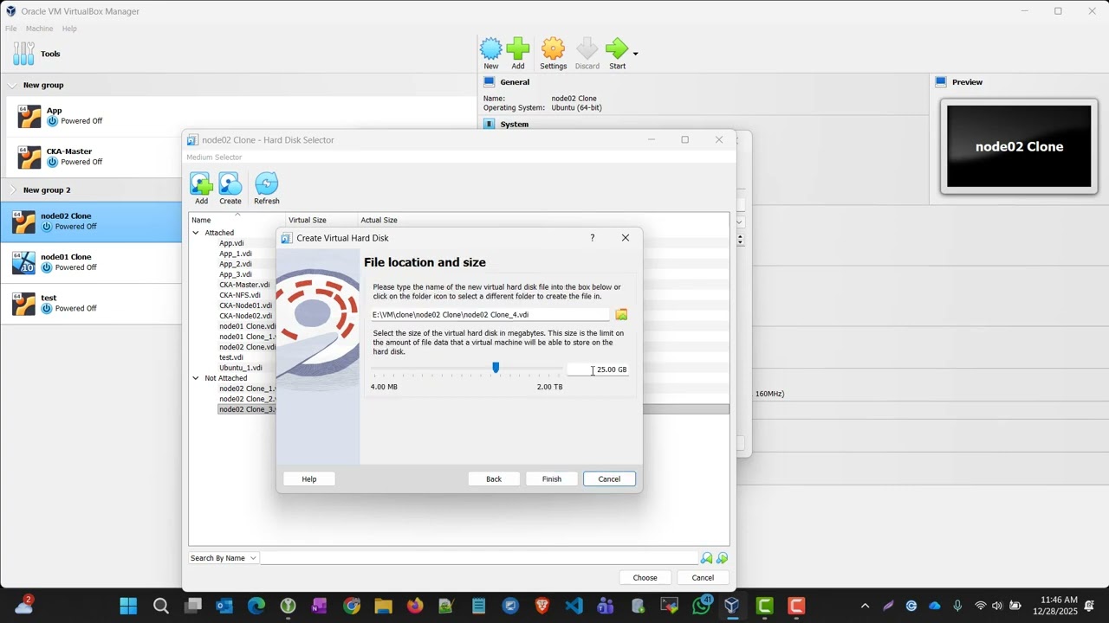Click the Add machine icon in main toolbar
Screen dimensions: 1109x623
point(518,48)
